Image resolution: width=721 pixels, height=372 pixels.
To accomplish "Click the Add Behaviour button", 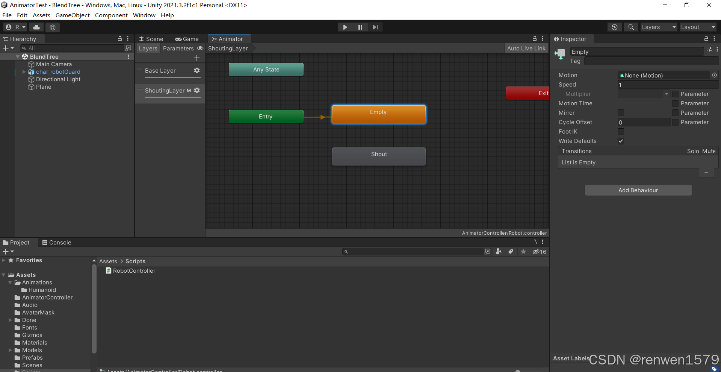I will (x=638, y=190).
